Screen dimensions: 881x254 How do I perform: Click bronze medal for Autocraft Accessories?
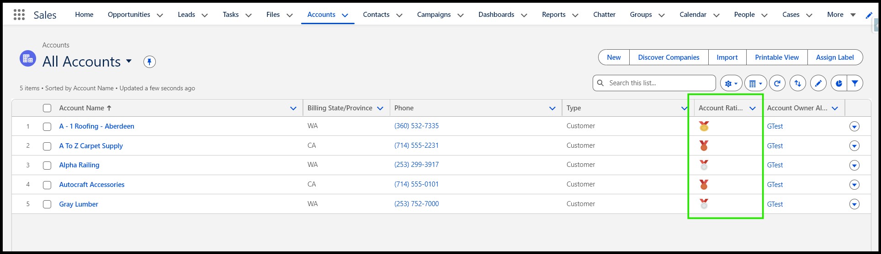(x=704, y=185)
